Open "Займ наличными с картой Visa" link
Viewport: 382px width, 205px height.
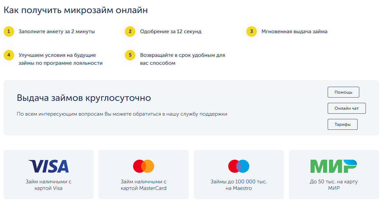point(48,185)
